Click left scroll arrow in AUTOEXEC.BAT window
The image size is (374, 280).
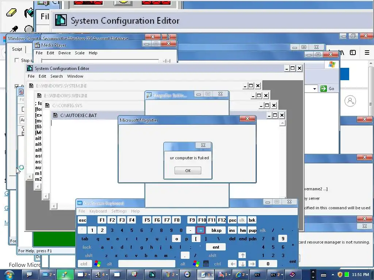point(54,206)
